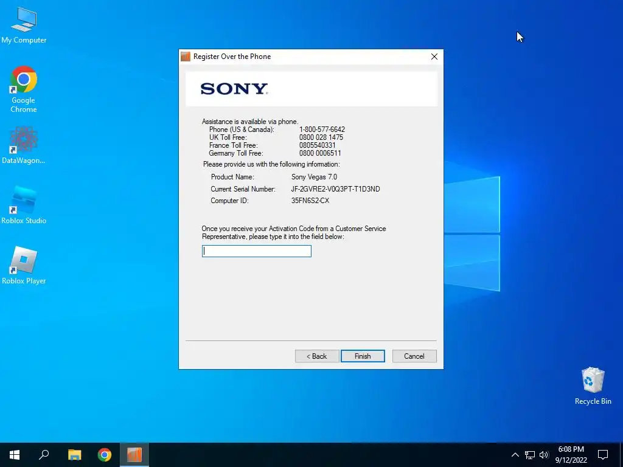Open the Windows Start menu
623x467 pixels.
coord(15,455)
